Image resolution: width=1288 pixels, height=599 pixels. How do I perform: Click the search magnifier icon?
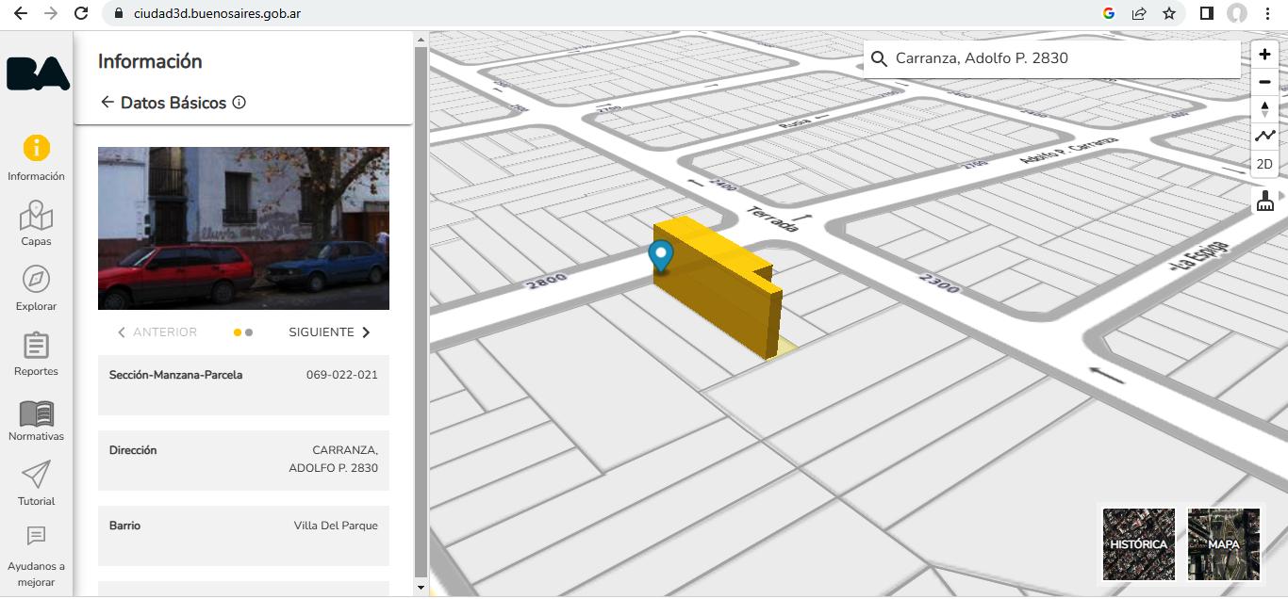[879, 58]
